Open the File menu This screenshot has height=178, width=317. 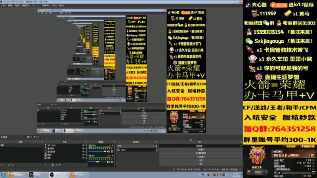click(x=3, y=6)
